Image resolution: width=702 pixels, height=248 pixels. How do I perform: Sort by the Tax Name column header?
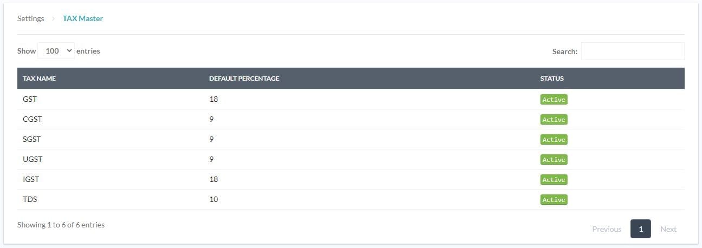[x=39, y=79]
